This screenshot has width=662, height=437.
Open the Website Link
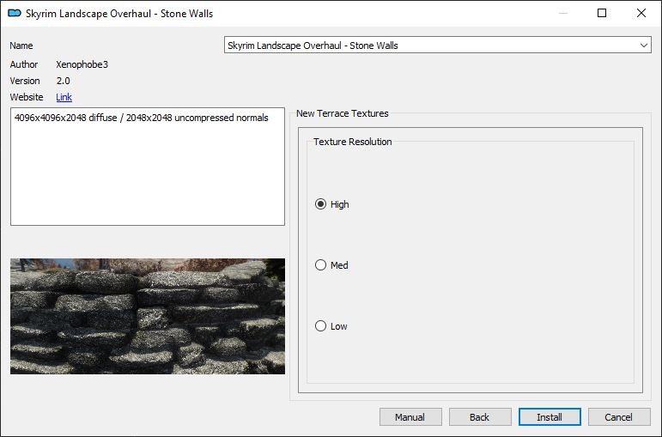pos(64,97)
